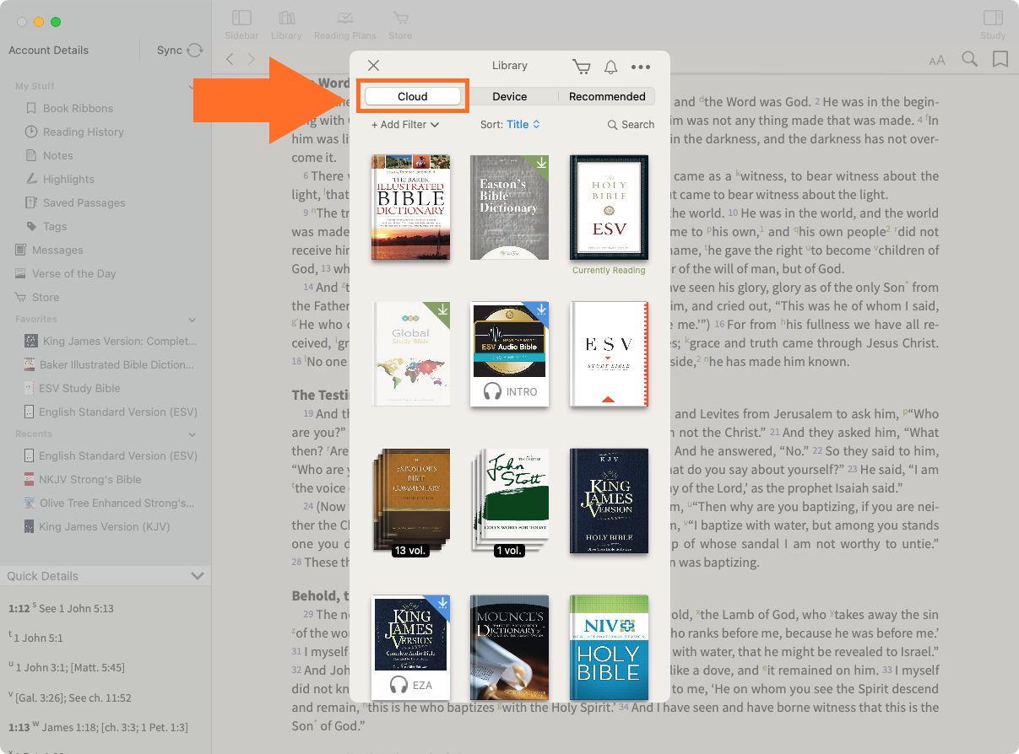Collapse the Quick Details panel

pos(198,576)
